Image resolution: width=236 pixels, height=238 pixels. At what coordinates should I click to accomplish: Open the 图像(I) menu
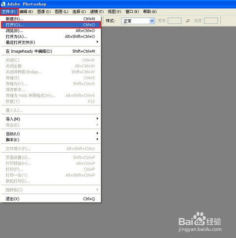click(x=44, y=12)
